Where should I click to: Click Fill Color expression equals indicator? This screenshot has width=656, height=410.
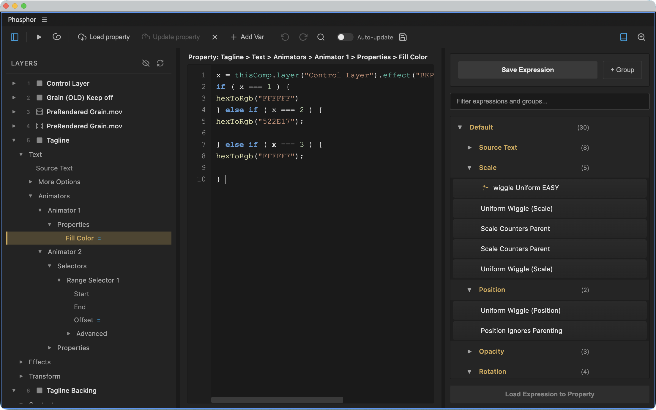click(x=99, y=239)
